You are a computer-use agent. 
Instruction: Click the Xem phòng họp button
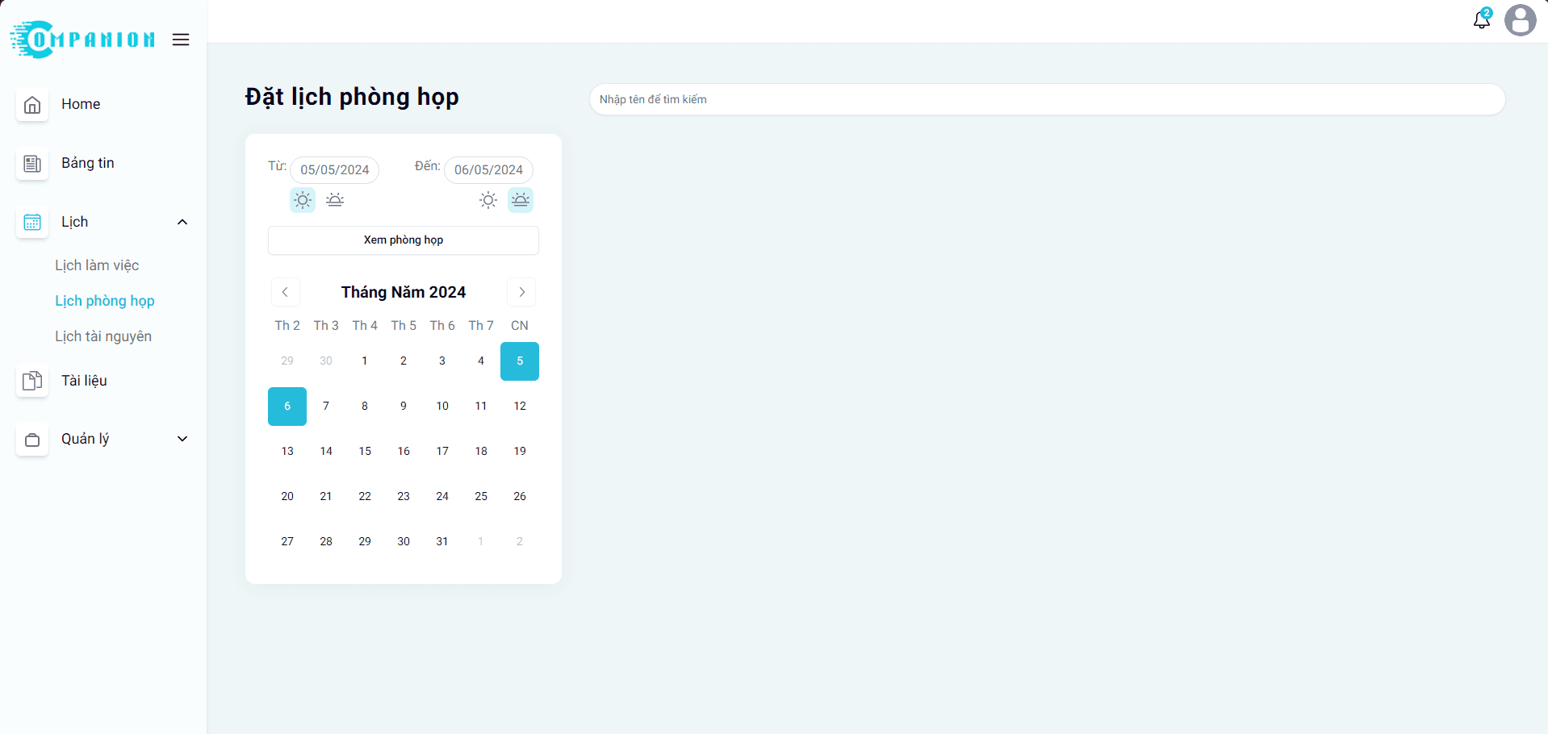tap(404, 240)
